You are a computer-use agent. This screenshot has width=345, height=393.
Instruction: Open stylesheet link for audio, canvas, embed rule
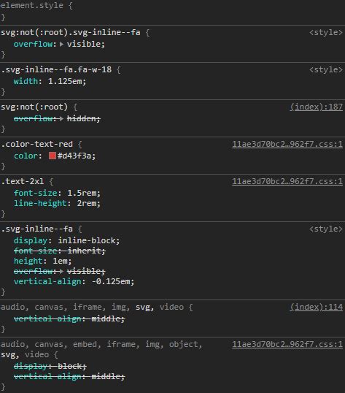point(287,344)
